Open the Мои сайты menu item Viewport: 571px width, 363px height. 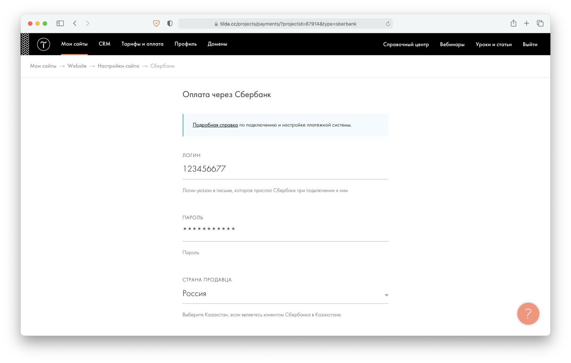tap(74, 44)
